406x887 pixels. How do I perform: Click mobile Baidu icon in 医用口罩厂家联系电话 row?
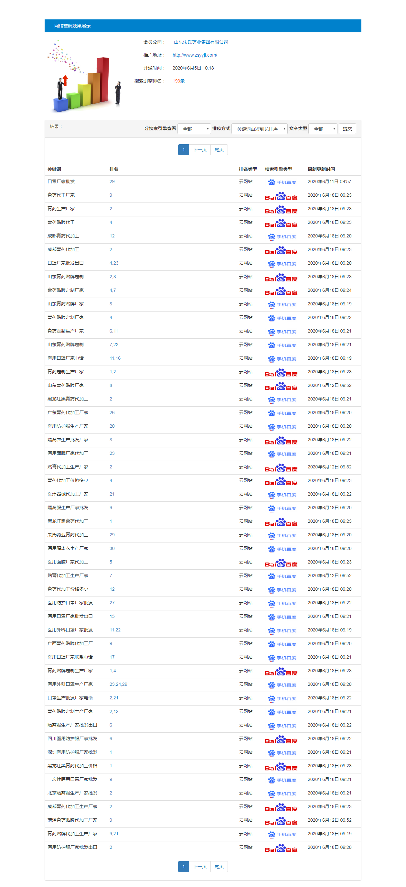(282, 658)
